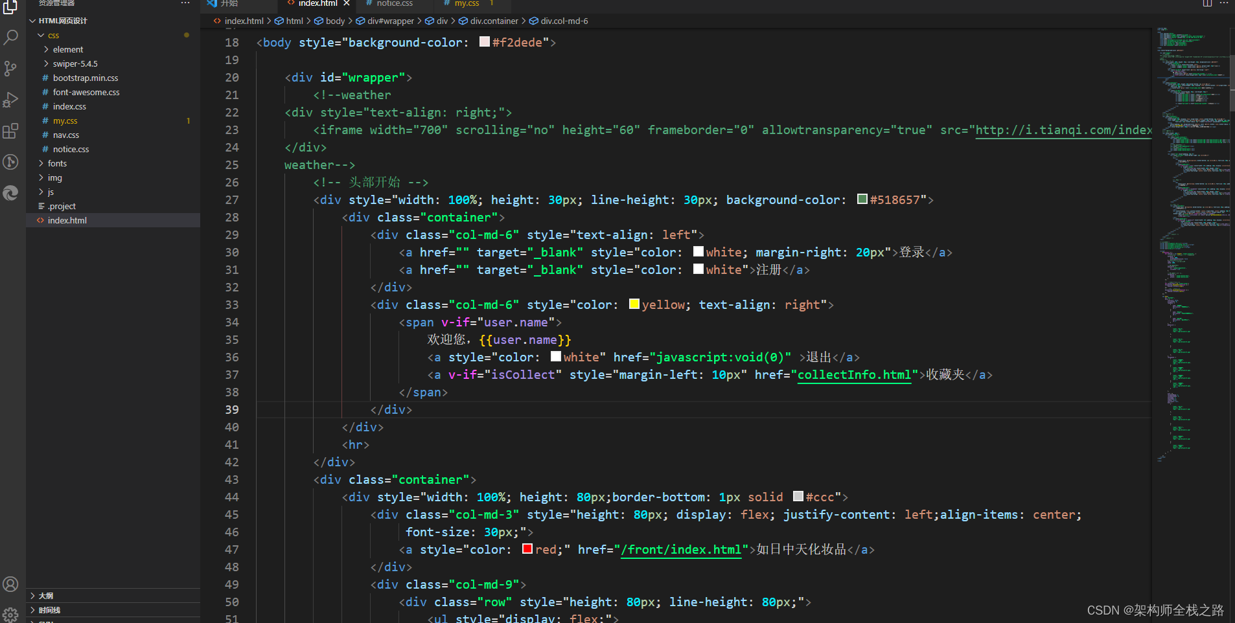The height and width of the screenshot is (623, 1235).
Task: Expand the swiper-5.4.5 folder
Action: point(46,63)
